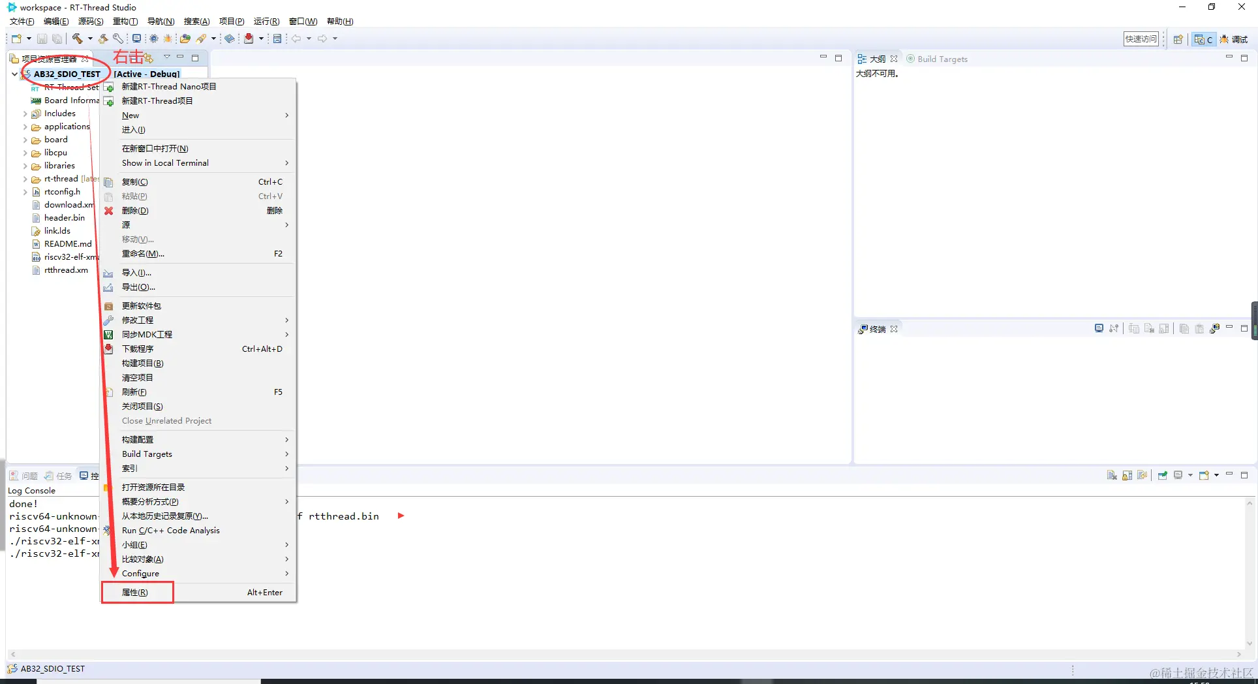The width and height of the screenshot is (1258, 684).
Task: Click the Open Perspective icon
Action: (1178, 39)
